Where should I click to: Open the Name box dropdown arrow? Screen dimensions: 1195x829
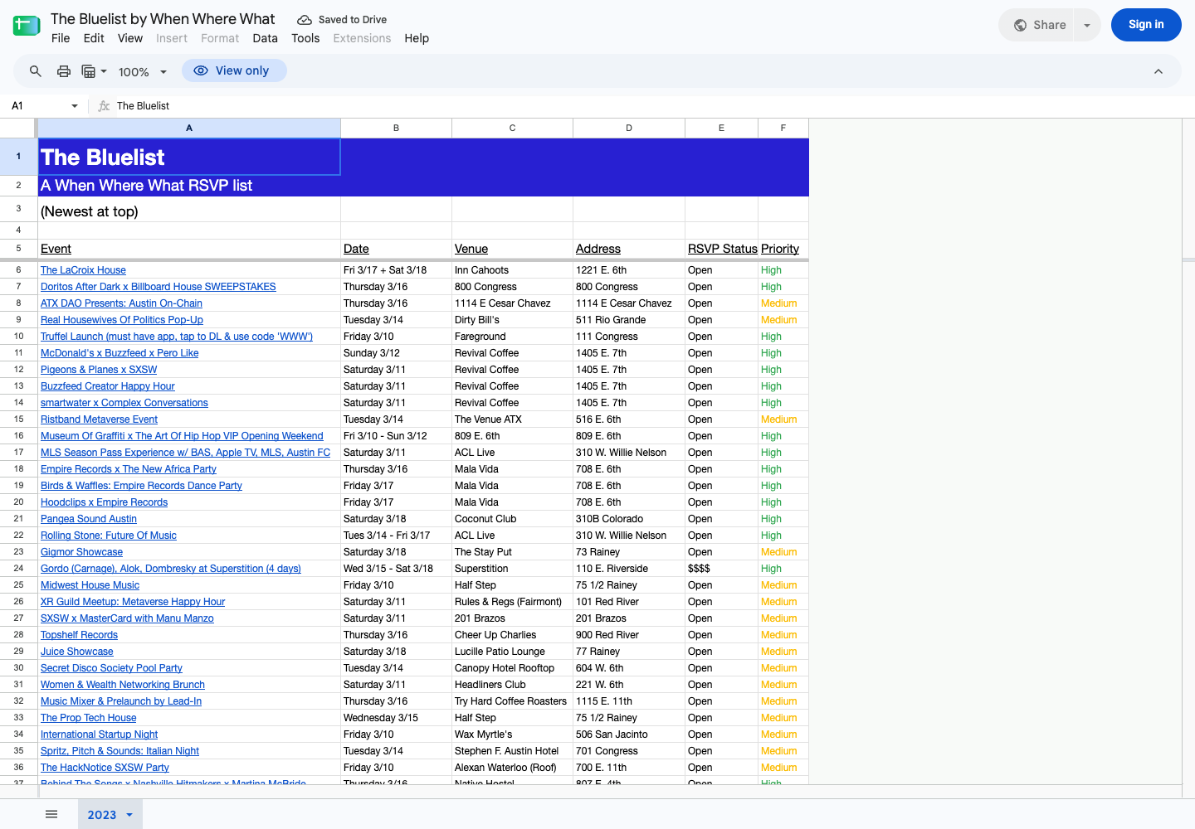[x=75, y=106]
